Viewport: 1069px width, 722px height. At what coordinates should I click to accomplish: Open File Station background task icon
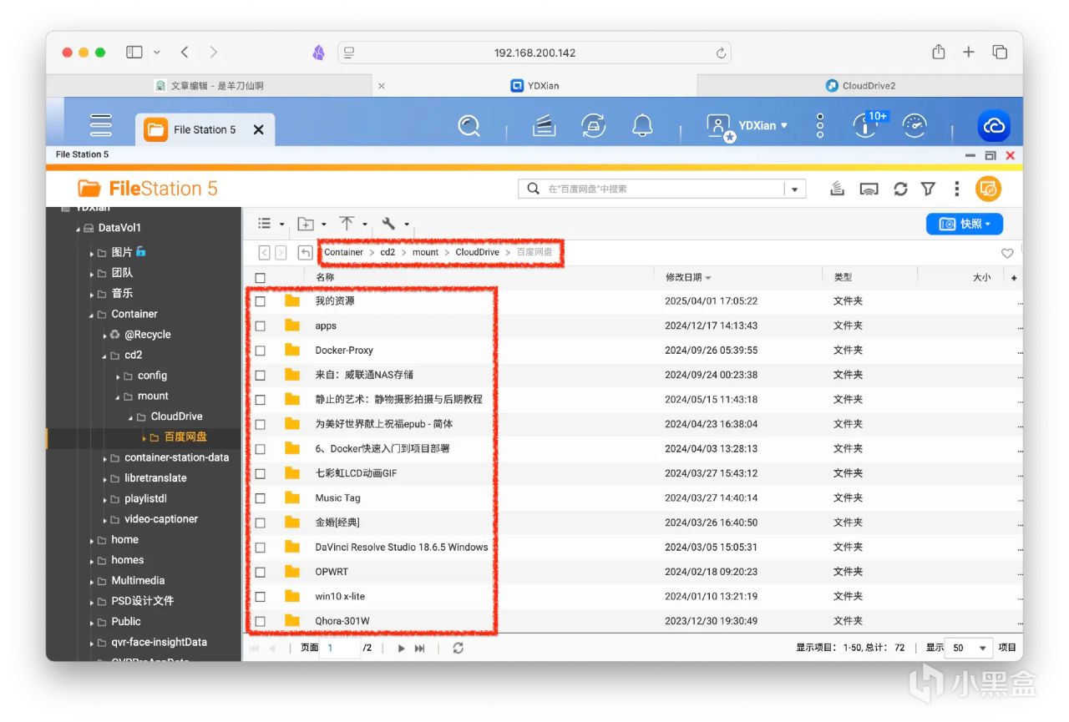coord(837,189)
